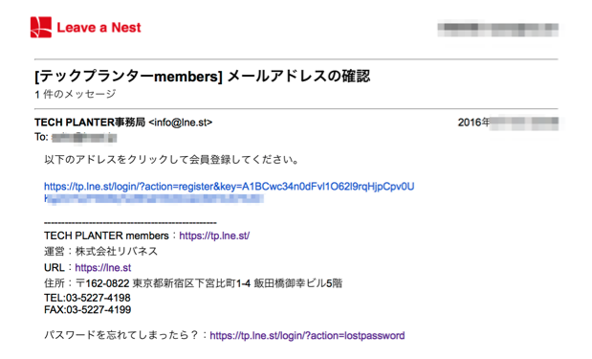Click the blurred recipient after 'To:'

[84, 138]
